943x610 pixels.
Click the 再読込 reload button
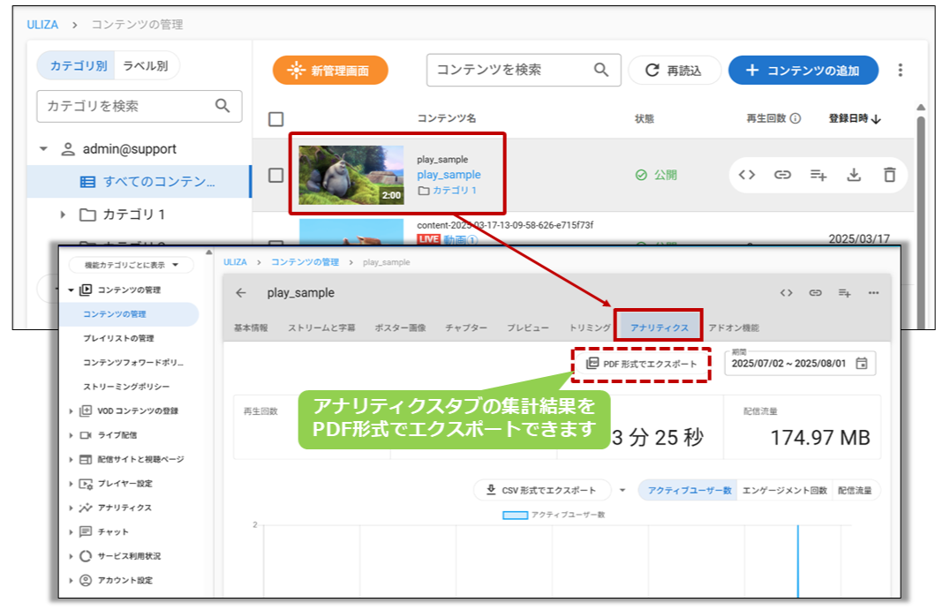675,71
